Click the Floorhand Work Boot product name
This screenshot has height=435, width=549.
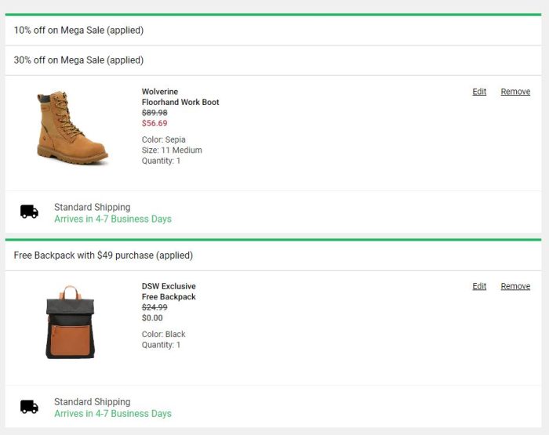pos(180,103)
